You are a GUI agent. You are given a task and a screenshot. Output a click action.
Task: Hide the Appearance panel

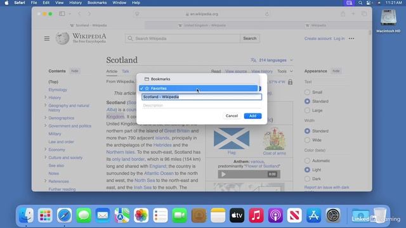(336, 71)
